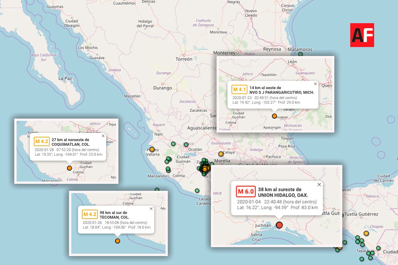Click the AF logo
The width and height of the screenshot is (398, 265).
pyautogui.click(x=362, y=35)
